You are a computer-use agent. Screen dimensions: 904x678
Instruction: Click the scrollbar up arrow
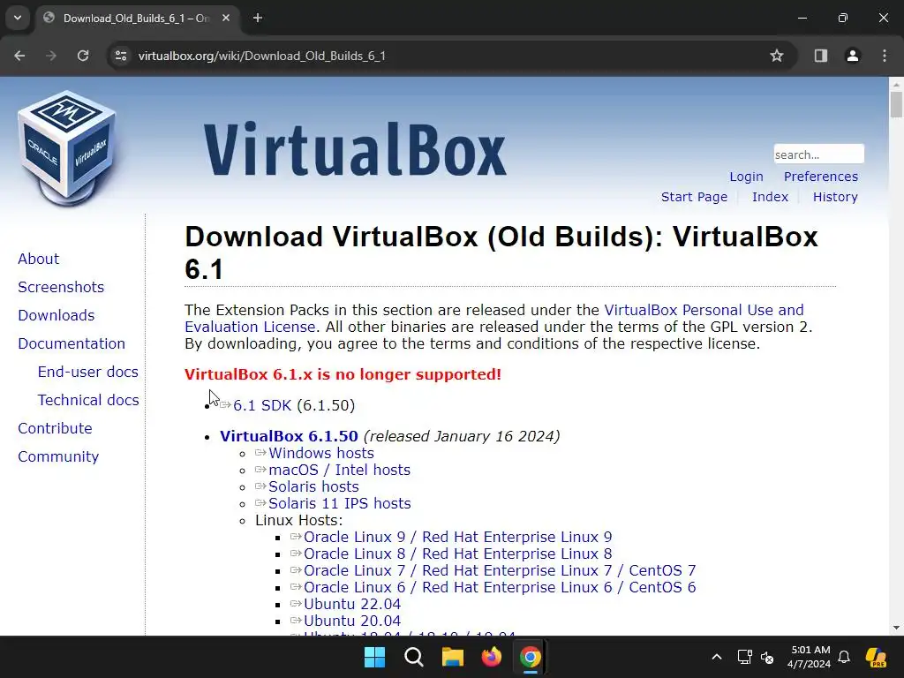pyautogui.click(x=896, y=84)
